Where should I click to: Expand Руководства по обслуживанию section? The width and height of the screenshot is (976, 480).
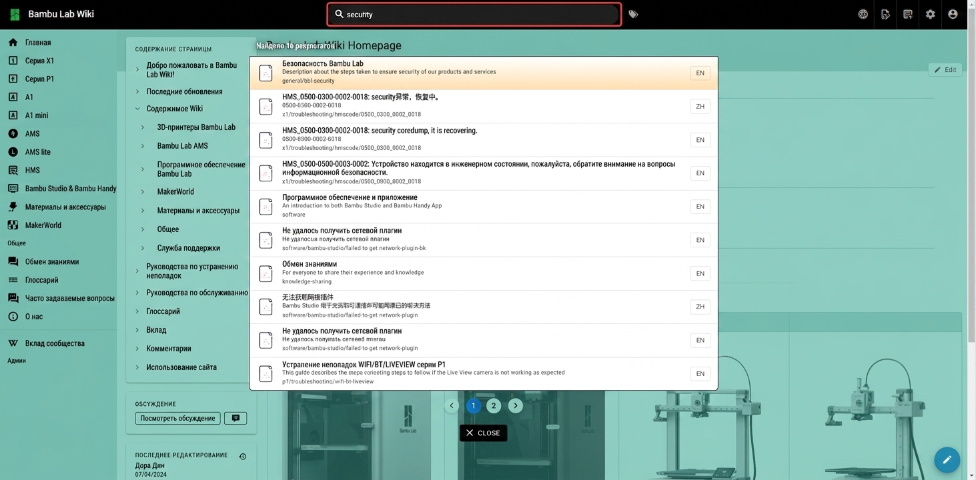137,293
